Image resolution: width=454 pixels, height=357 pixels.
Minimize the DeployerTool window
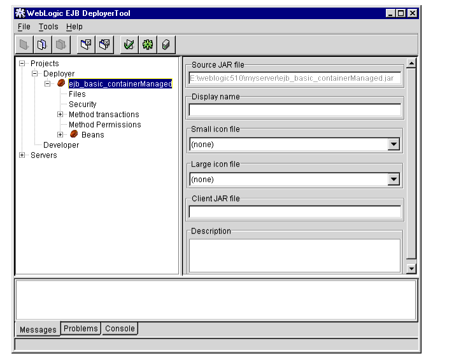[x=390, y=13]
